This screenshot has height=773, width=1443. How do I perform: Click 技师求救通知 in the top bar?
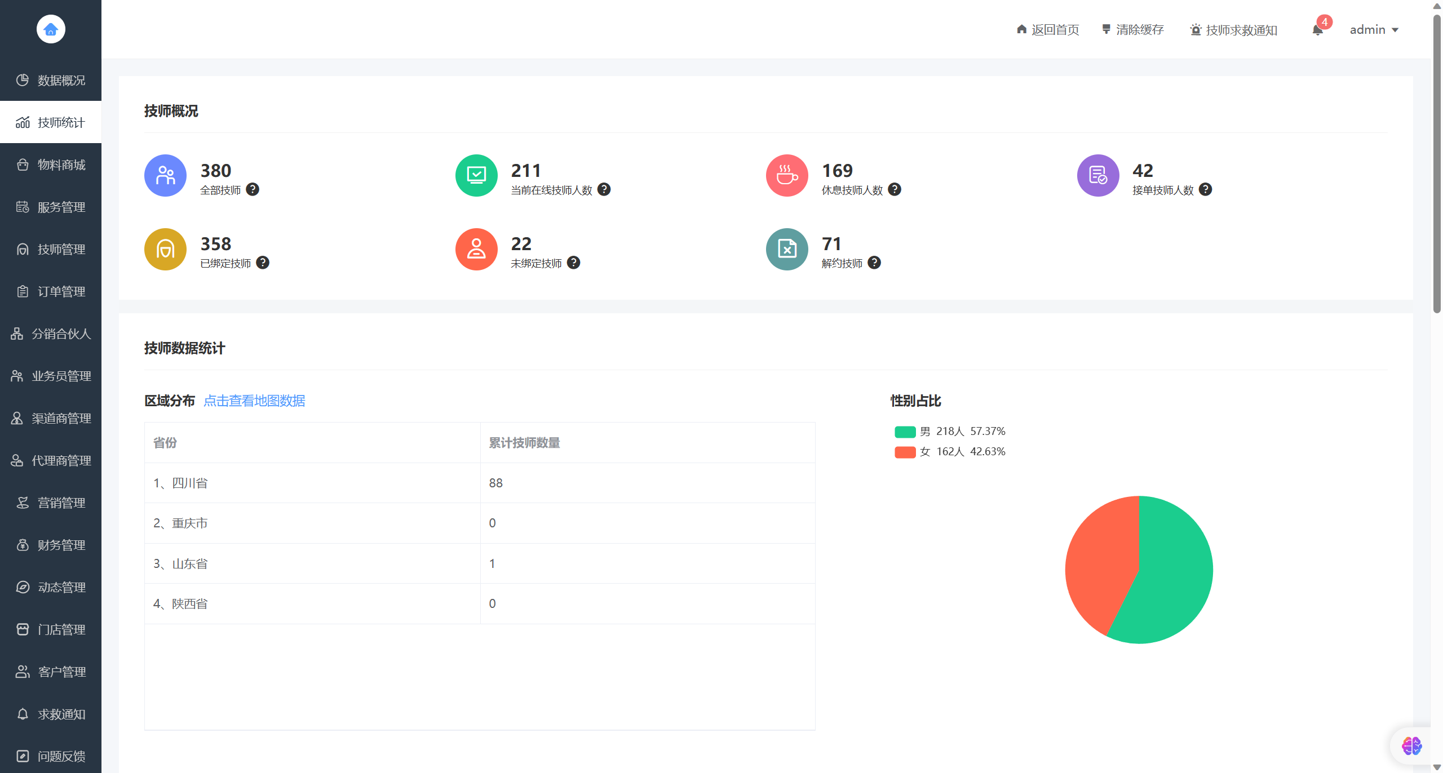tap(1233, 30)
